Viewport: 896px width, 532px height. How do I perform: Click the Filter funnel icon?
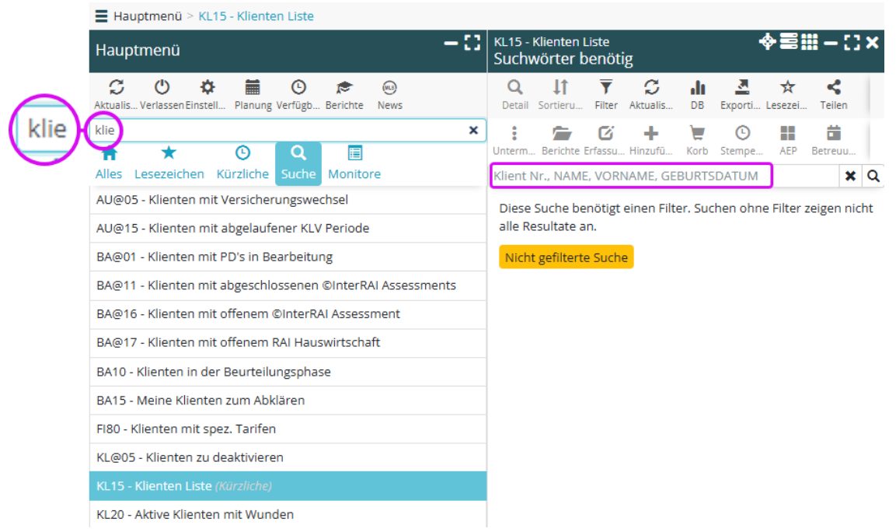(x=606, y=88)
